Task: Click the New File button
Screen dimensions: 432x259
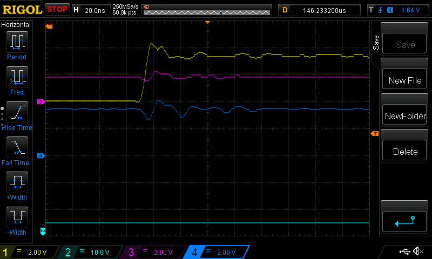Action: tap(404, 79)
